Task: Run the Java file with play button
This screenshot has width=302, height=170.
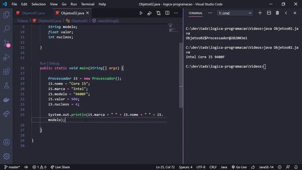Action: 141,13
